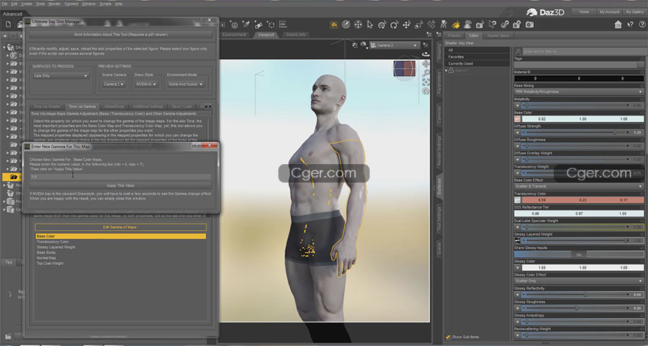Expand the Genesis figure node in Surfaces list
The width and height of the screenshot is (648, 346).
[446, 71]
